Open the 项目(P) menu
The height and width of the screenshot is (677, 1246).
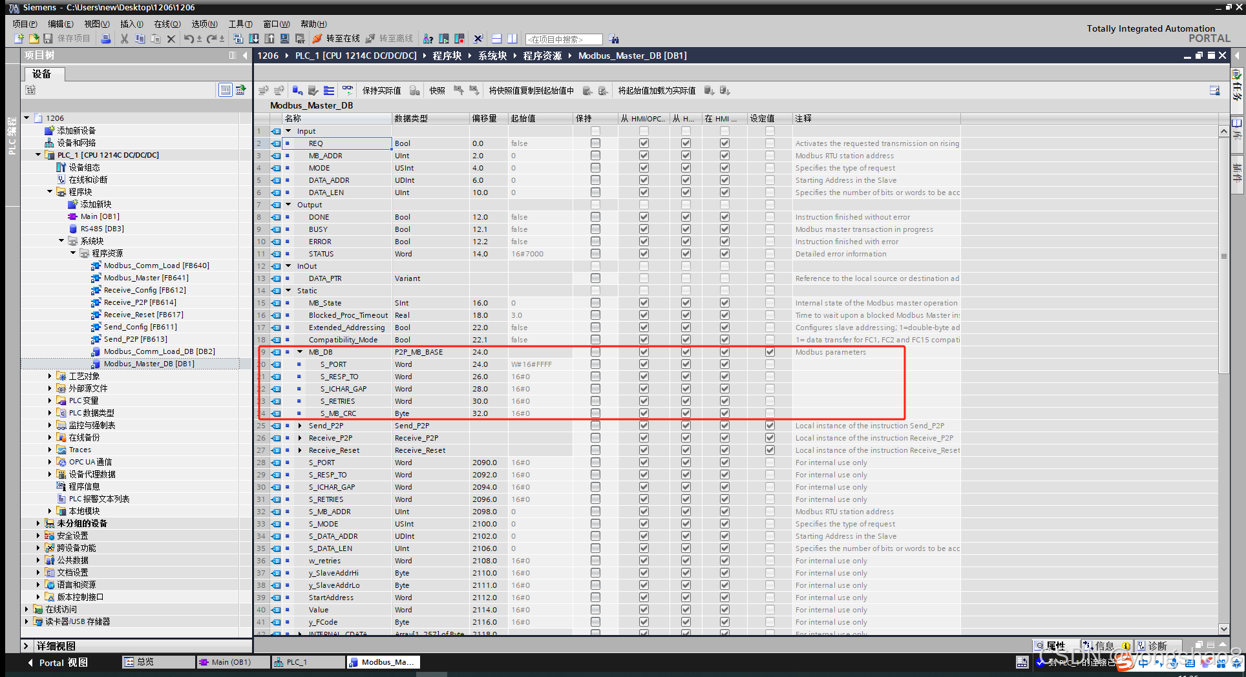25,24
